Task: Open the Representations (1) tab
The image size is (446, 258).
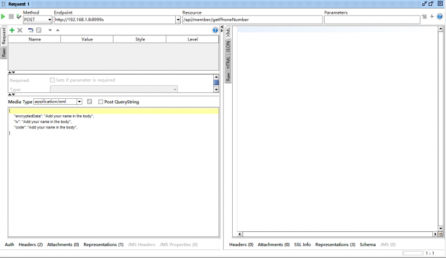Action: click(x=104, y=244)
